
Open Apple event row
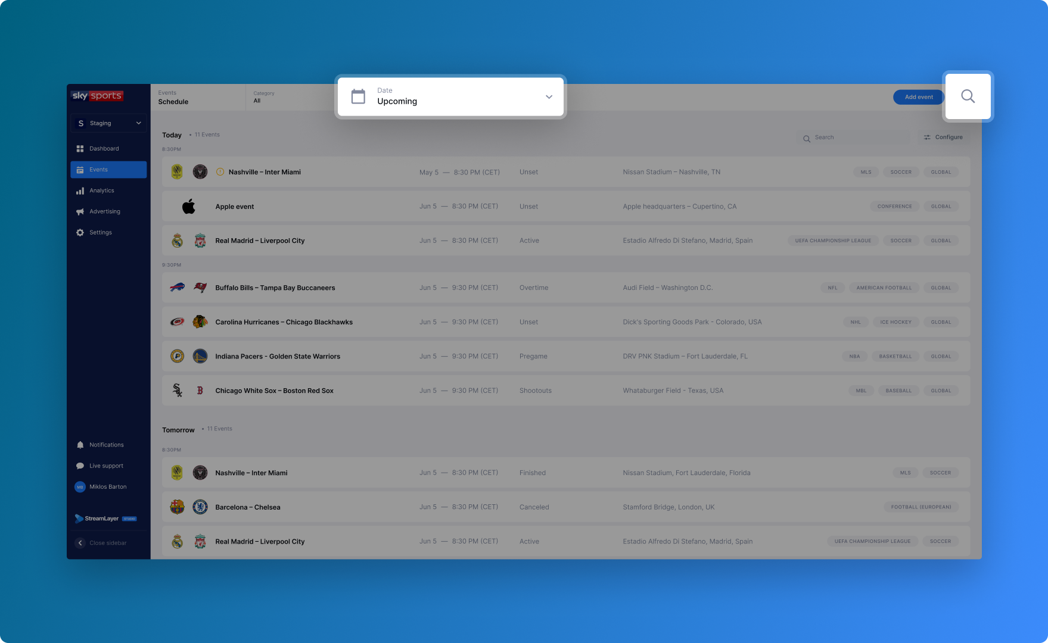click(566, 207)
